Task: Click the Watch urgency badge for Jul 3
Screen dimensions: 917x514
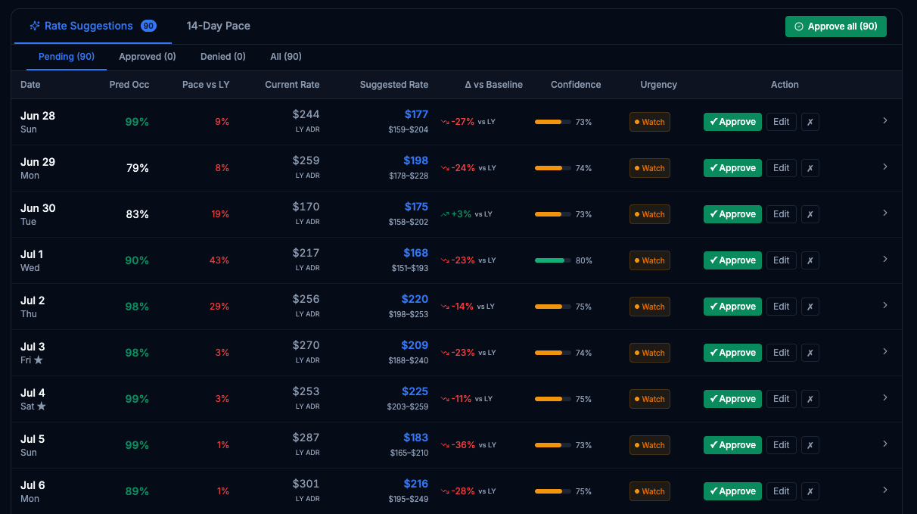Action: click(x=650, y=353)
